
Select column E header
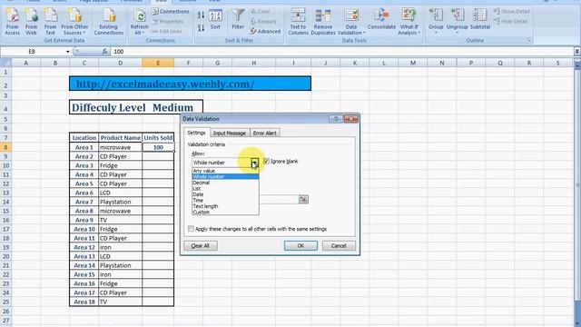tap(158, 63)
